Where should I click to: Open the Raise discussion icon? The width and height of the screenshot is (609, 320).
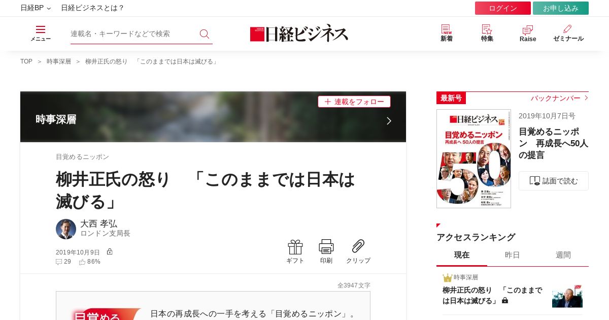coord(528,29)
